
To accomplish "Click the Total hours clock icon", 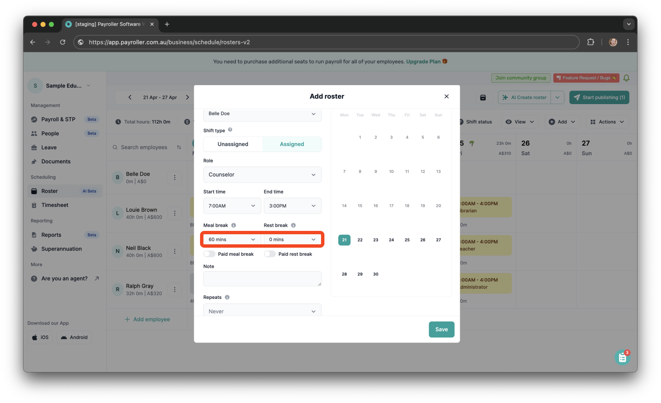I will click(118, 122).
